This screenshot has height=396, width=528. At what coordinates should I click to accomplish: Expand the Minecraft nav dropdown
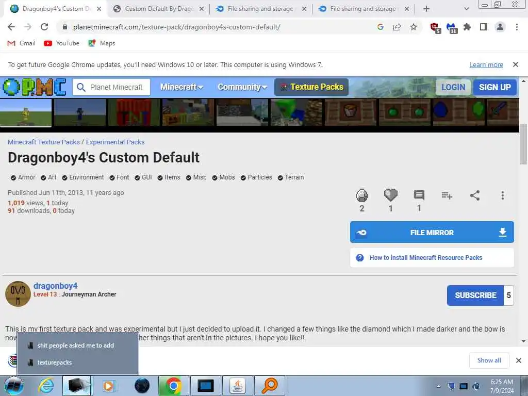click(181, 87)
